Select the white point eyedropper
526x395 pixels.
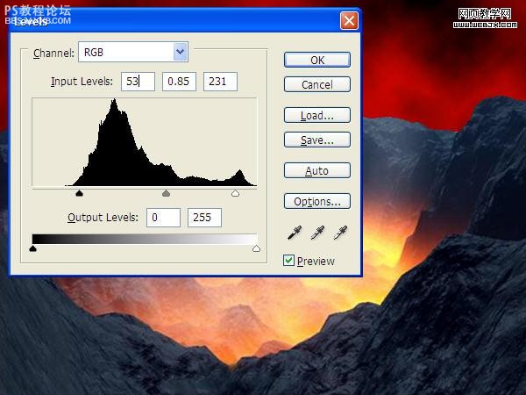pos(340,233)
